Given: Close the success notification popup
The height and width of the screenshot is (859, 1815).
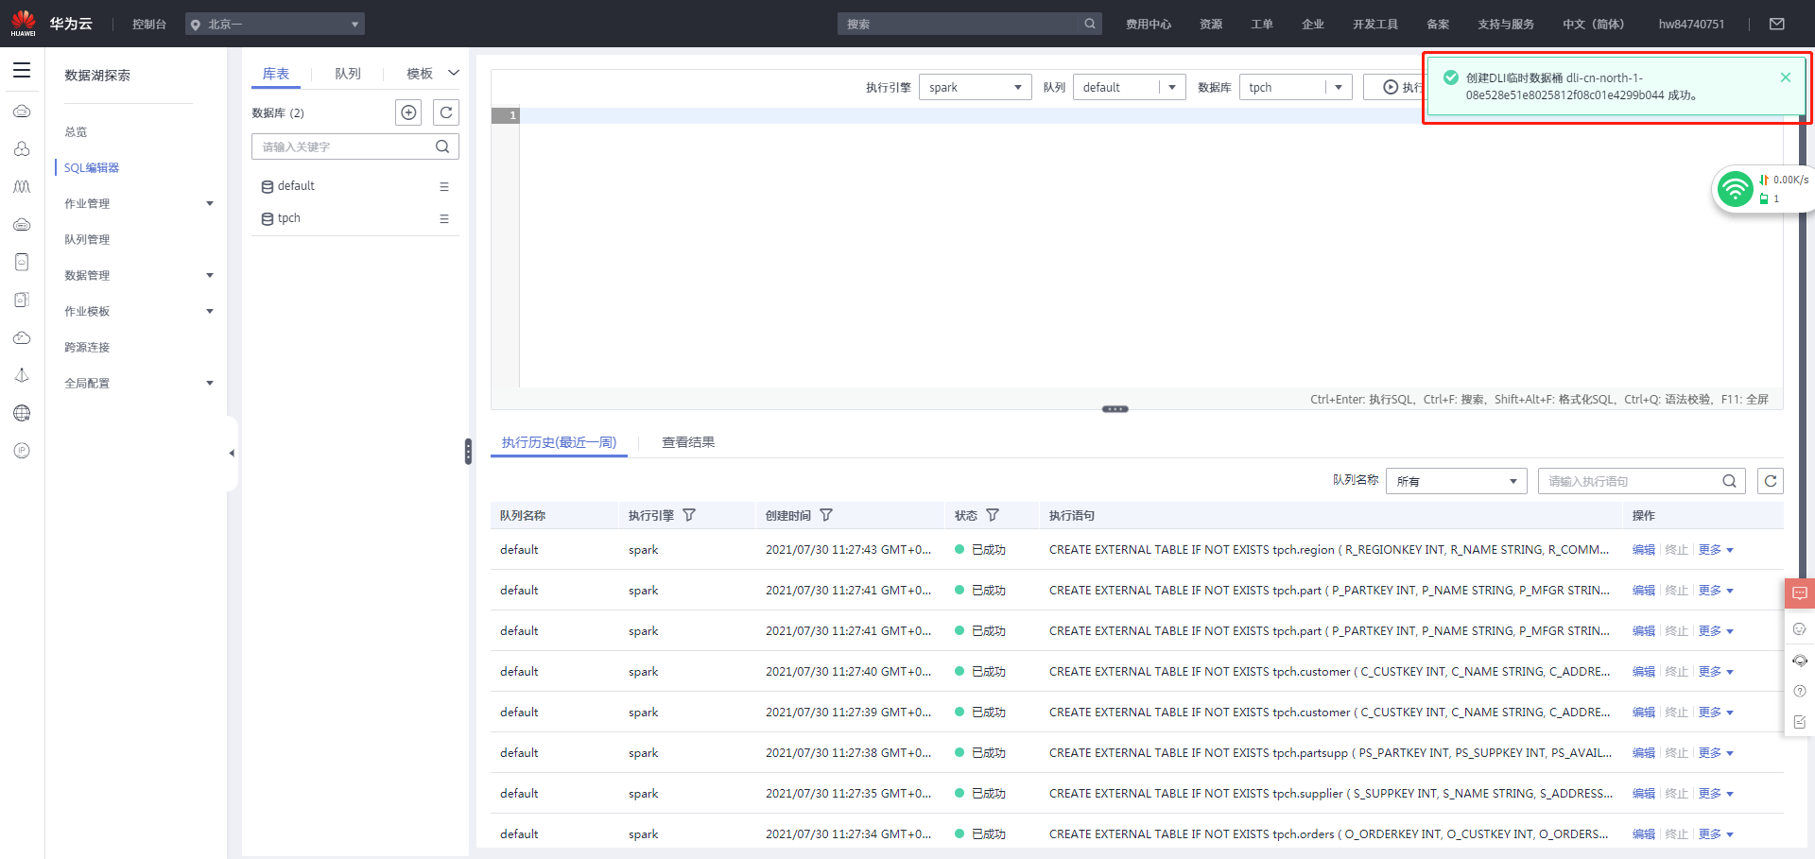Looking at the screenshot, I should point(1786,77).
